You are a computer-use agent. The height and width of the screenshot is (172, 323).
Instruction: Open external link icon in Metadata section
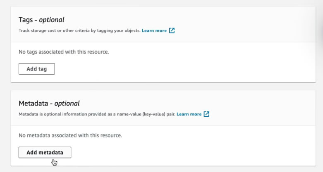[x=207, y=114]
